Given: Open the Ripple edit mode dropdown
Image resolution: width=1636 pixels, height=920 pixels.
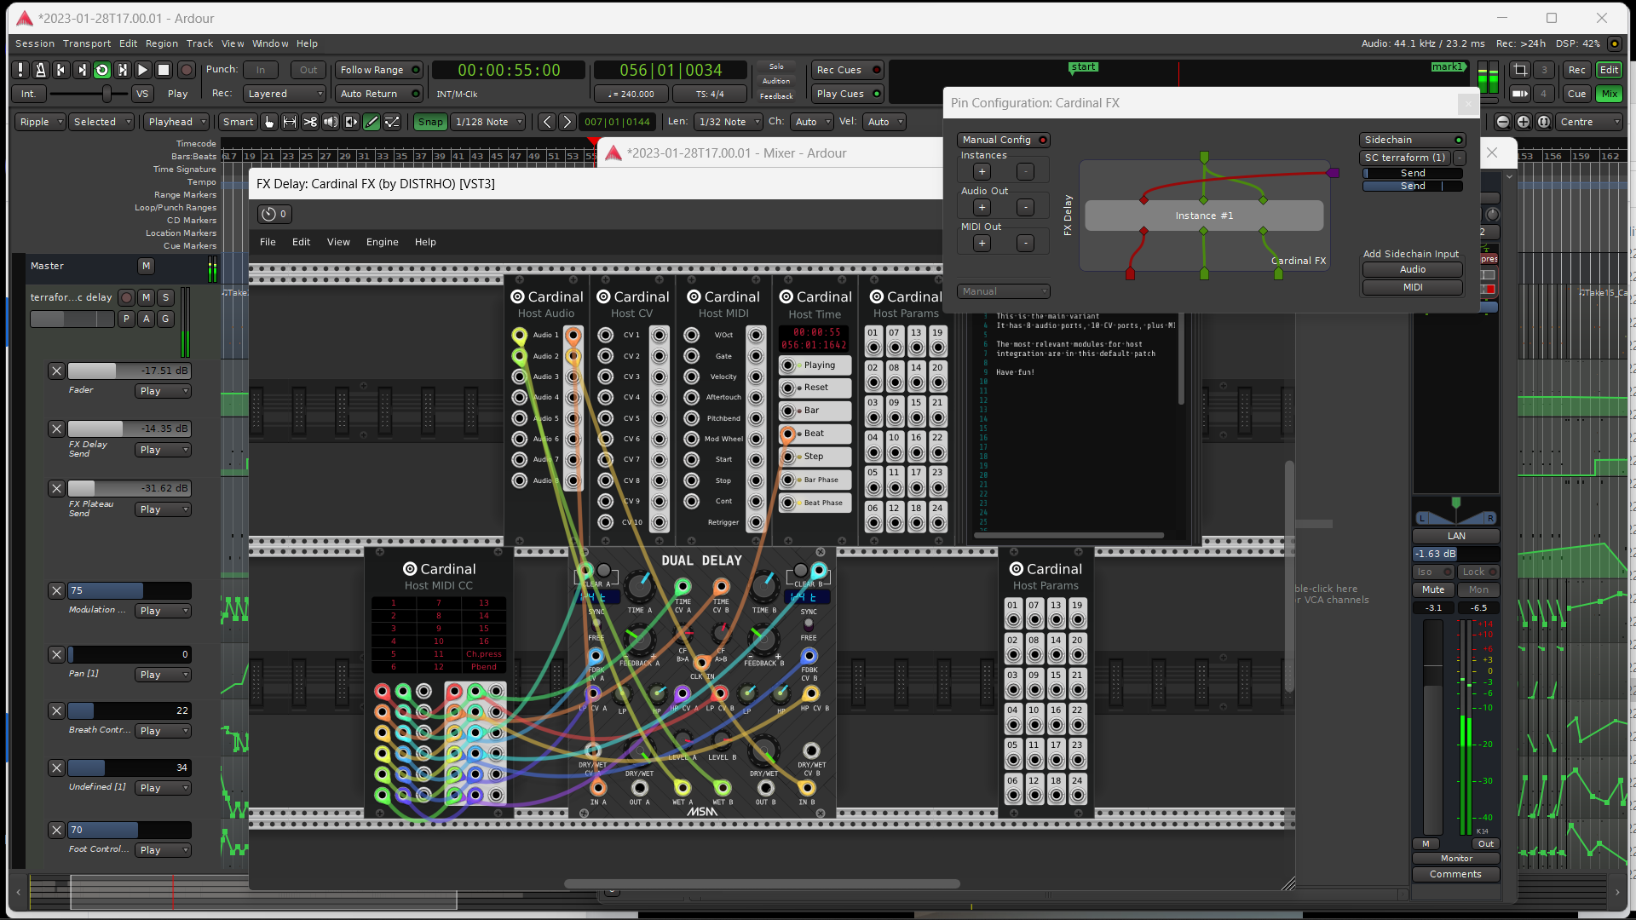Looking at the screenshot, I should pyautogui.click(x=41, y=122).
